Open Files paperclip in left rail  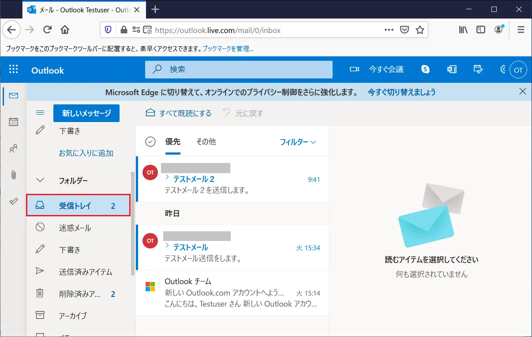click(14, 175)
